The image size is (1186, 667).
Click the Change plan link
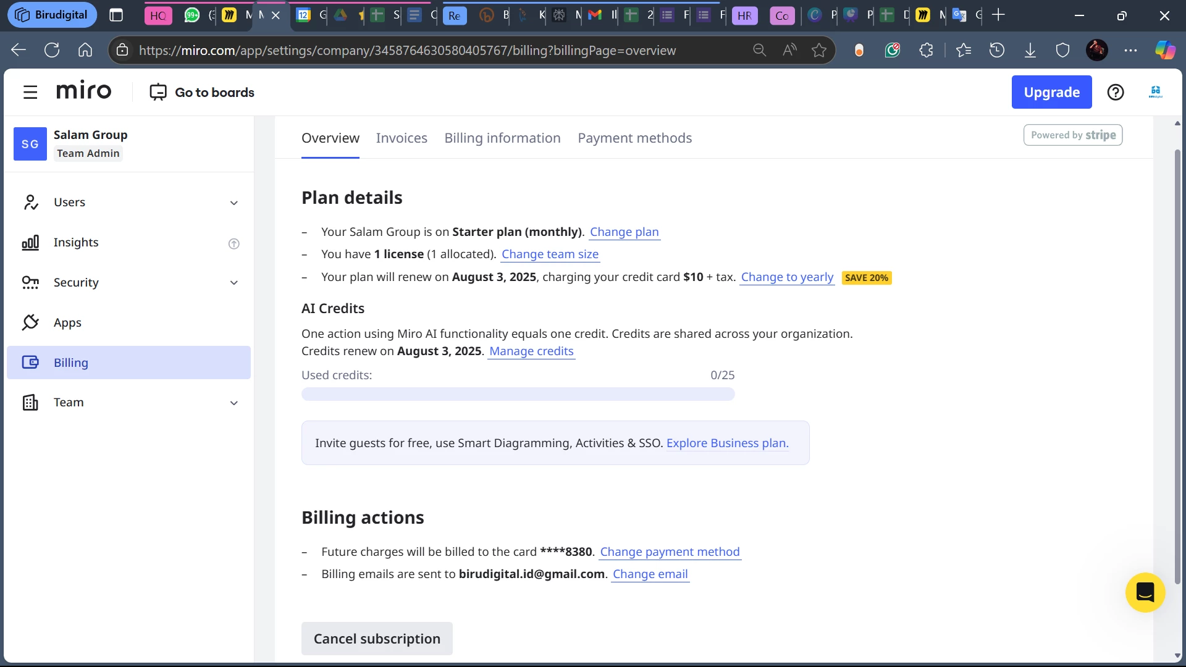click(x=624, y=232)
